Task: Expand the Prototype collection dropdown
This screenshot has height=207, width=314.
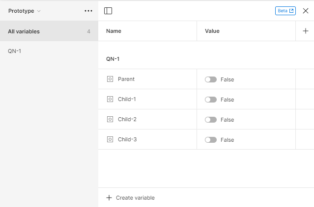Action: (x=25, y=11)
